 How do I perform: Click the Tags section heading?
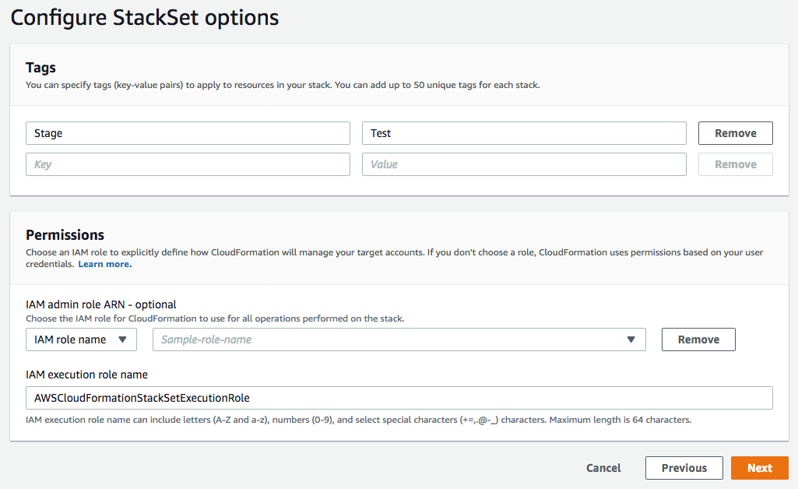[41, 68]
